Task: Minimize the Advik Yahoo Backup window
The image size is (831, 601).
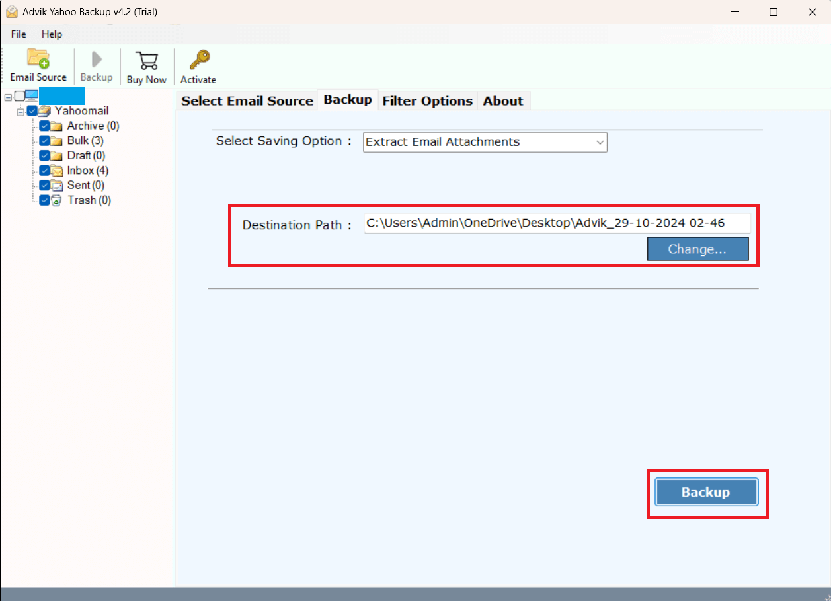Action: pos(735,12)
